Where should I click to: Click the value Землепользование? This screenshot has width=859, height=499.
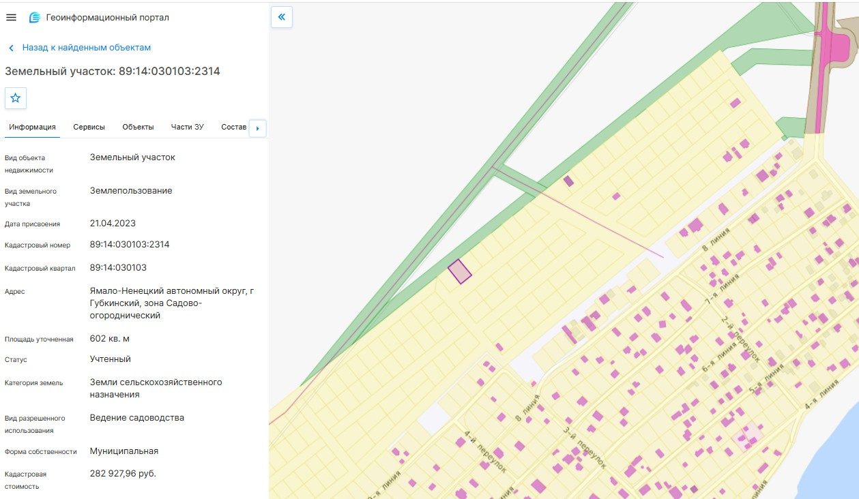tap(131, 191)
